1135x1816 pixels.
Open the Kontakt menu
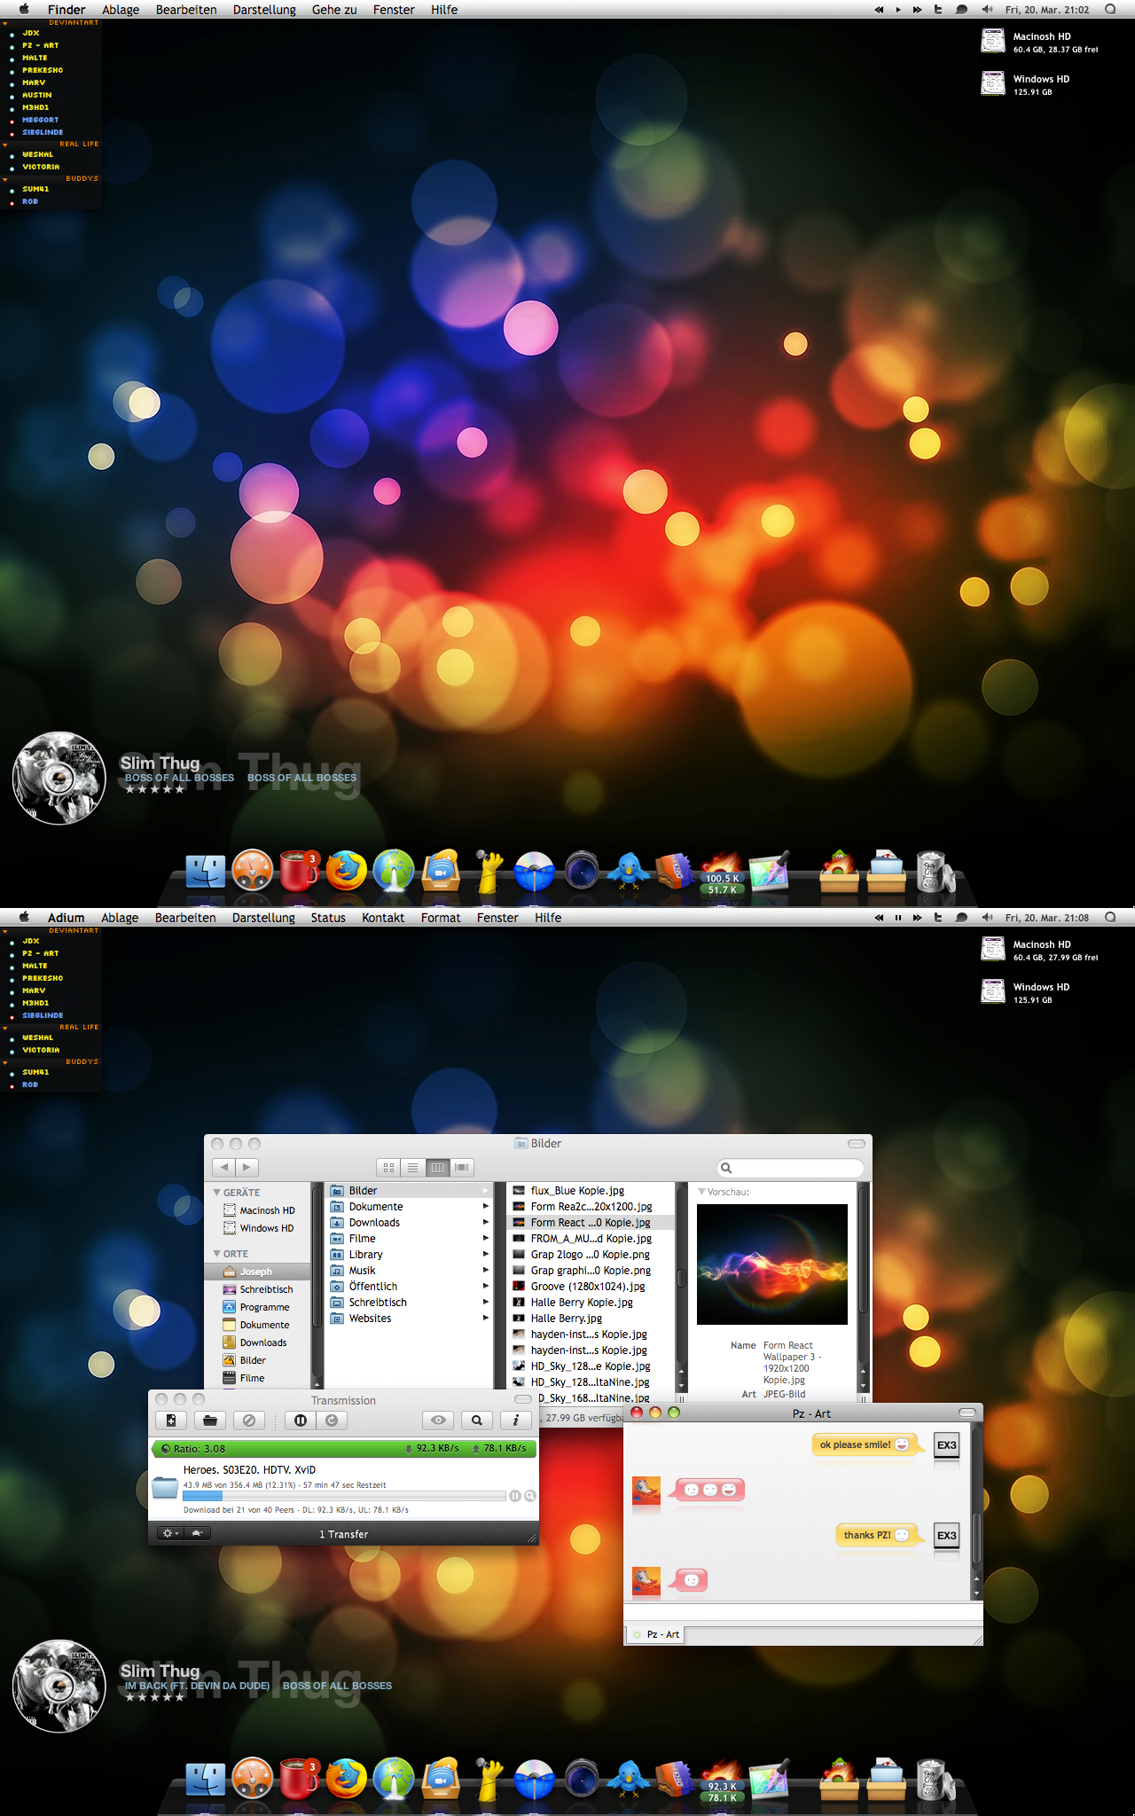coord(383,918)
